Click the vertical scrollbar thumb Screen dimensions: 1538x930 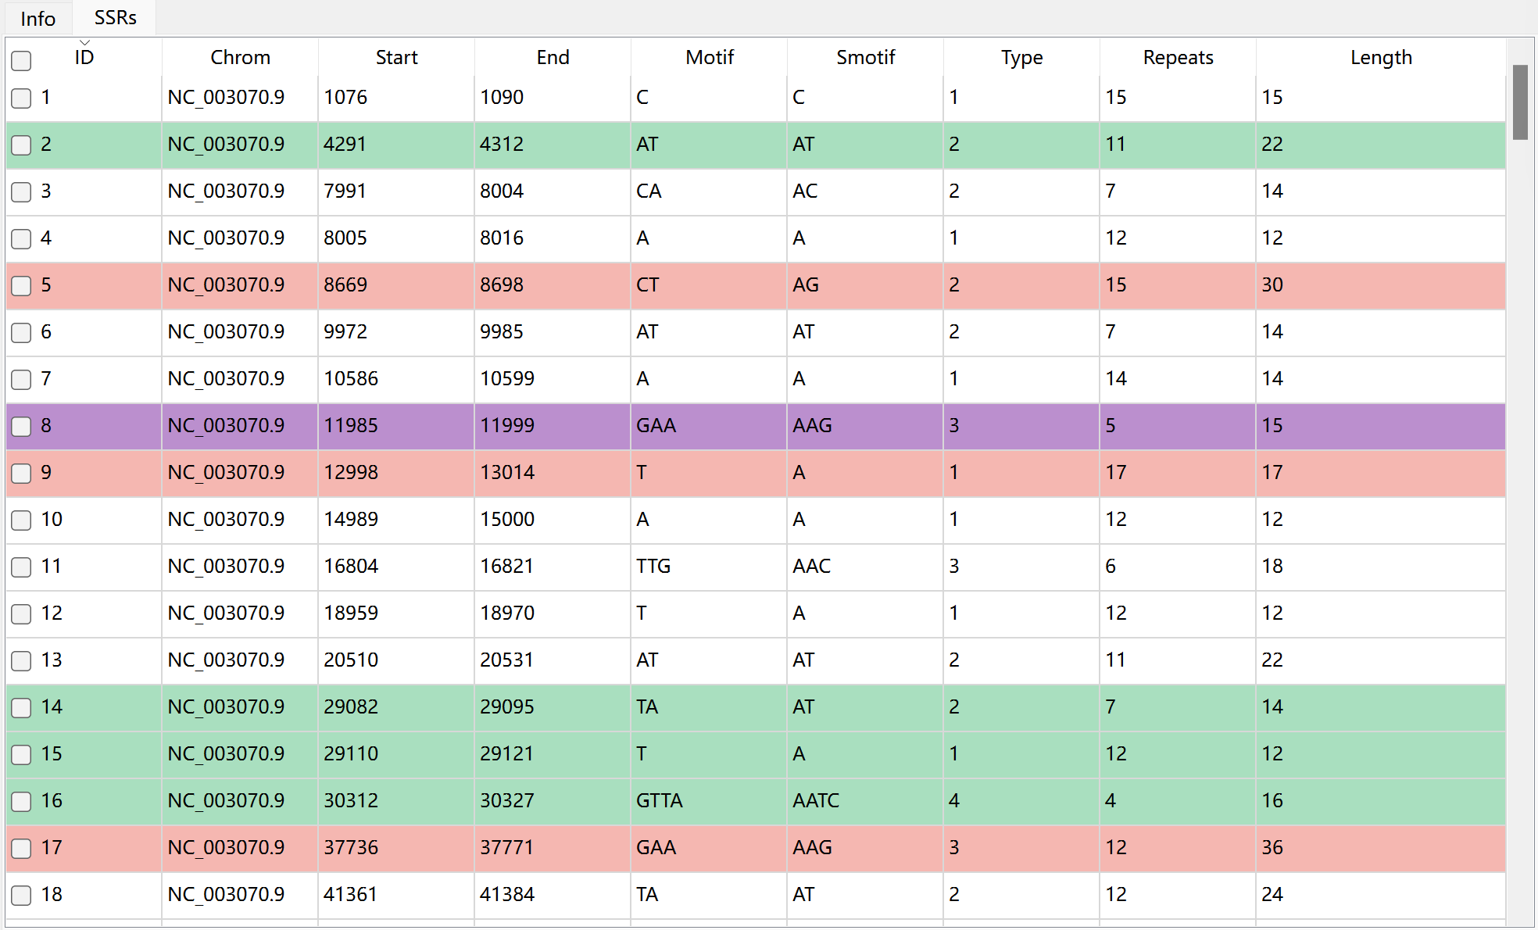tap(1520, 102)
